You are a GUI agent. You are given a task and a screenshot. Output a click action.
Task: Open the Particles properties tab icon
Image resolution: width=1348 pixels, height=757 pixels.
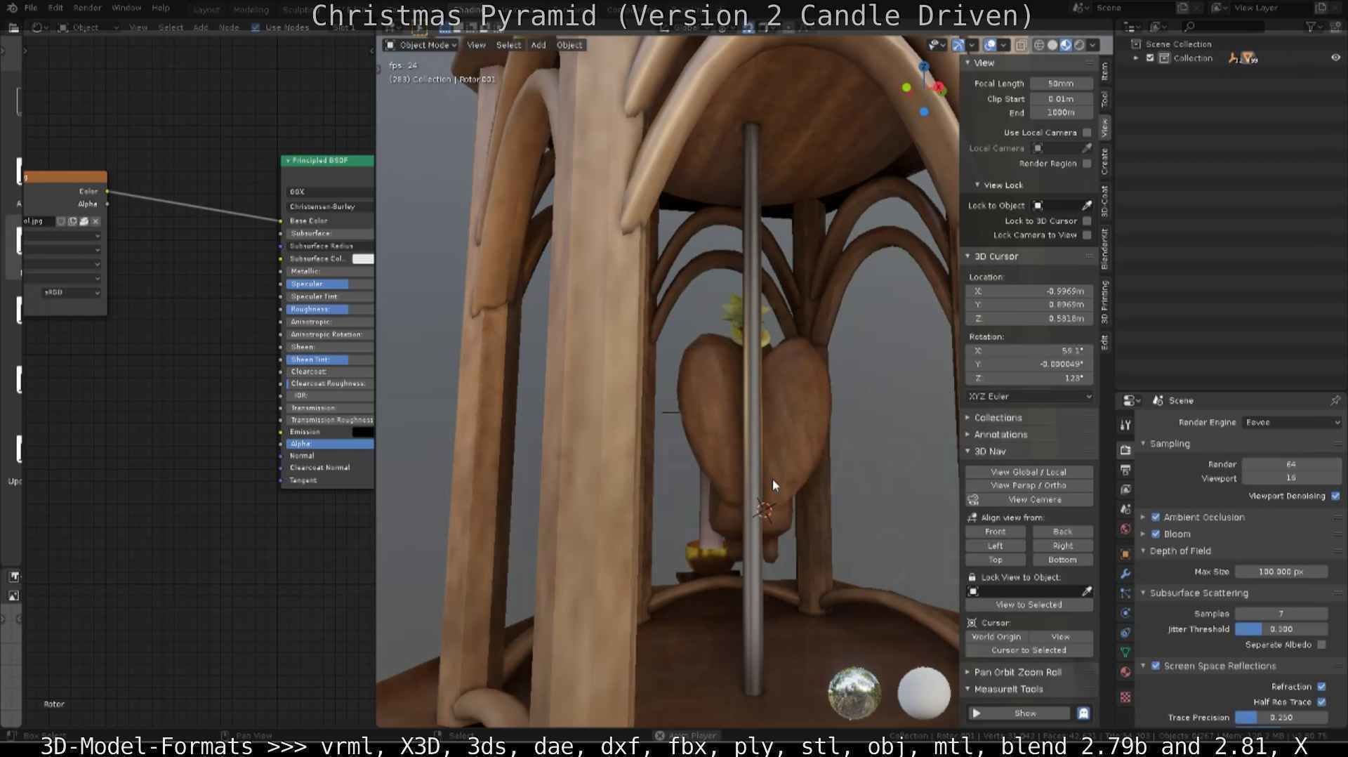[1125, 593]
